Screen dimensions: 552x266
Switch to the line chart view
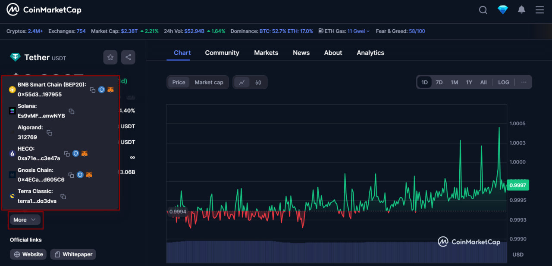point(241,82)
